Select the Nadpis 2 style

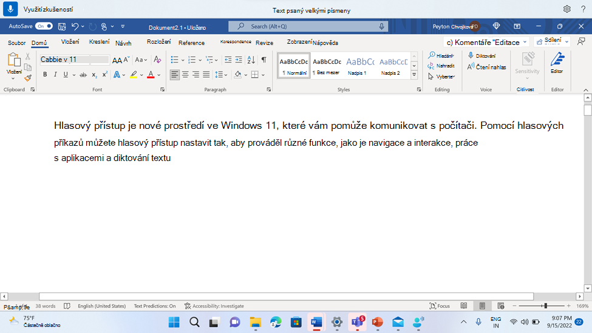[x=393, y=66]
